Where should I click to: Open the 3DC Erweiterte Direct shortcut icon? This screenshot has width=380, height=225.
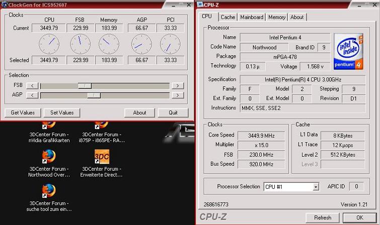point(102,157)
